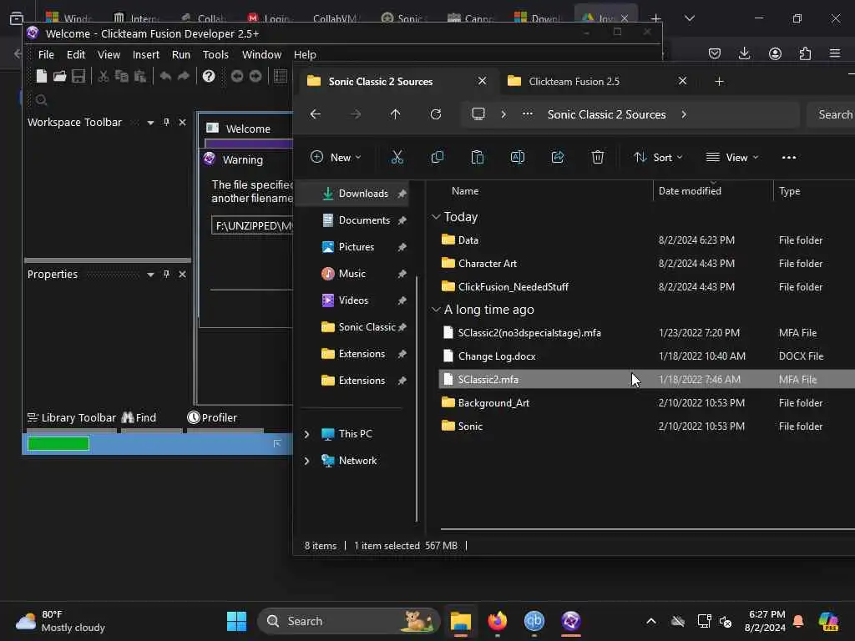Open Clickteam Fusion from the taskbar
Image resolution: width=855 pixels, height=641 pixels.
click(570, 621)
